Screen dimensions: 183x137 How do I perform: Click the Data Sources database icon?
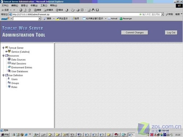point(9,59)
